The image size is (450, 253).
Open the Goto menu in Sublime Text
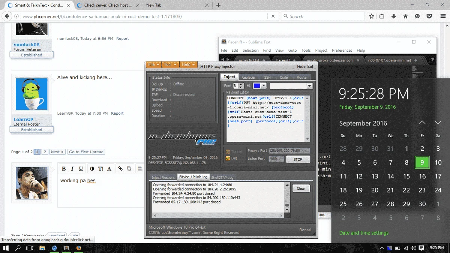(x=292, y=50)
